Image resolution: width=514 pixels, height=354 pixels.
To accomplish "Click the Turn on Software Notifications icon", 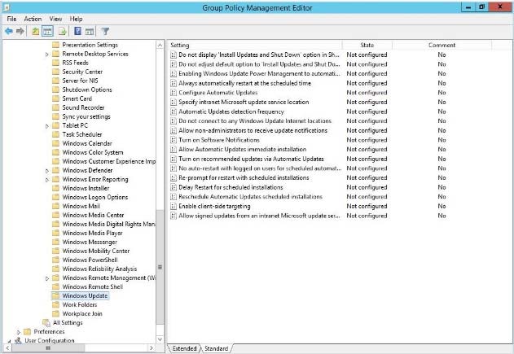I will click(174, 140).
